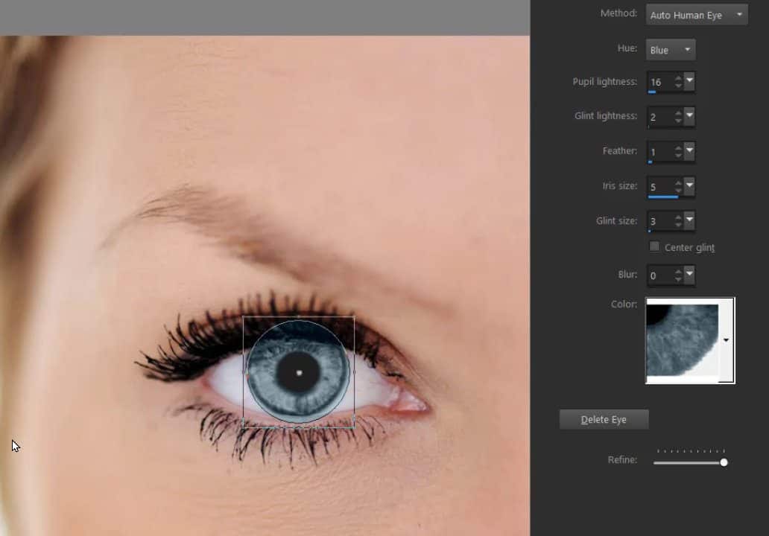Increase the Feather value
This screenshot has height=536, width=769.
[x=677, y=147]
